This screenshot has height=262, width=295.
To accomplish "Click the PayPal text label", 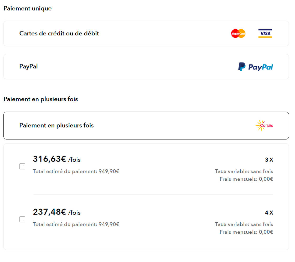I will click(28, 67).
